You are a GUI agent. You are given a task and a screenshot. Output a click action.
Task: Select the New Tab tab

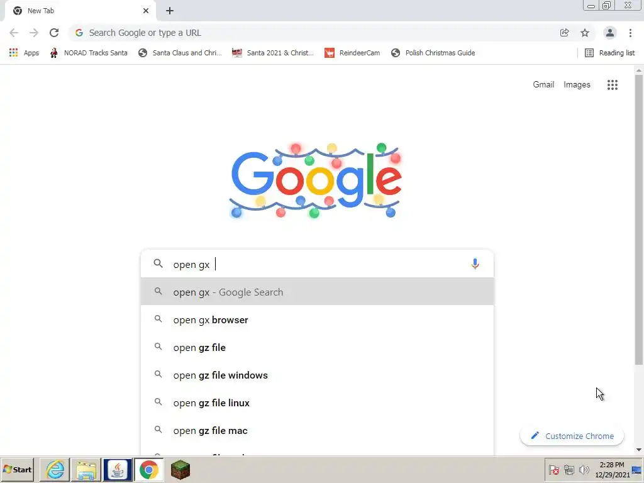[x=80, y=11]
